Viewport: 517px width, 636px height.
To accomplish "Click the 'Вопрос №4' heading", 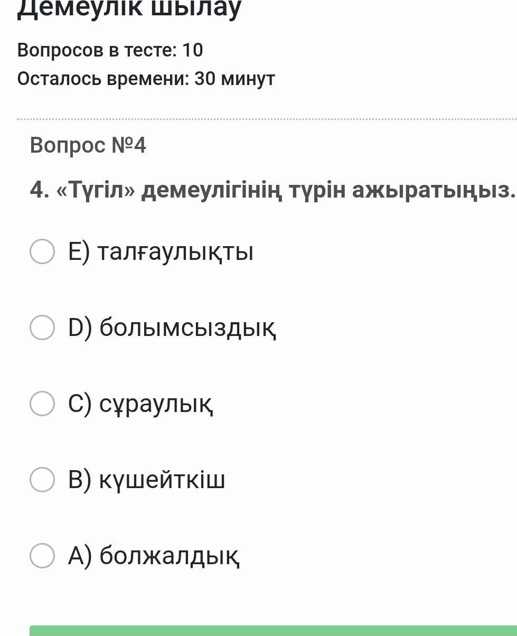I will [x=88, y=145].
